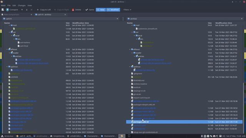Select carli-before file in left pane

pos(25,43)
